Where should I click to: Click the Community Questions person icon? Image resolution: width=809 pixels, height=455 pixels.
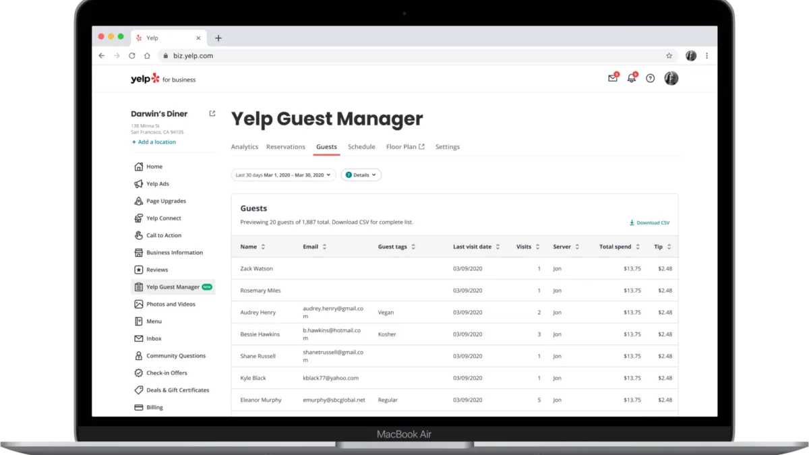[x=139, y=356]
